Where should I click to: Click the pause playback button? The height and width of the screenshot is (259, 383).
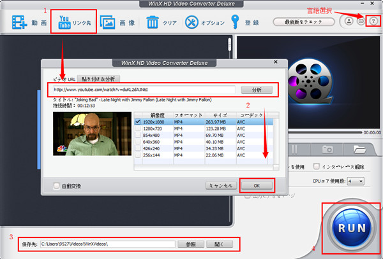tap(295, 149)
